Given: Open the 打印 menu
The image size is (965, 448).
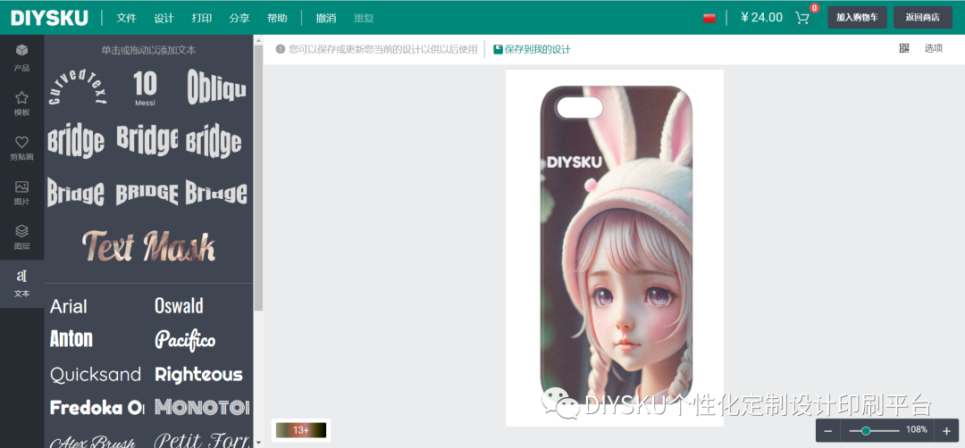Looking at the screenshot, I should (201, 18).
